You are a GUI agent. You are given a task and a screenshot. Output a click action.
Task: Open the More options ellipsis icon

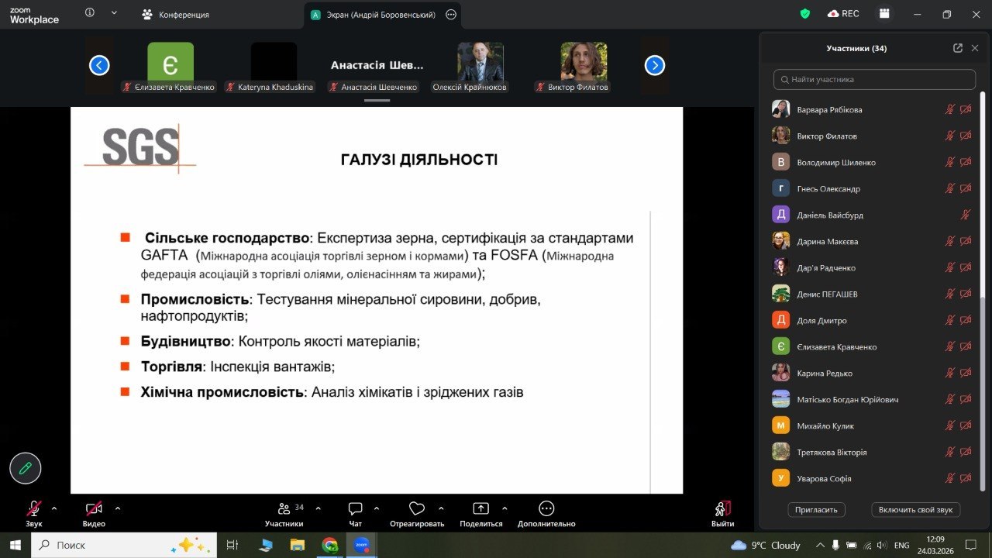point(546,509)
